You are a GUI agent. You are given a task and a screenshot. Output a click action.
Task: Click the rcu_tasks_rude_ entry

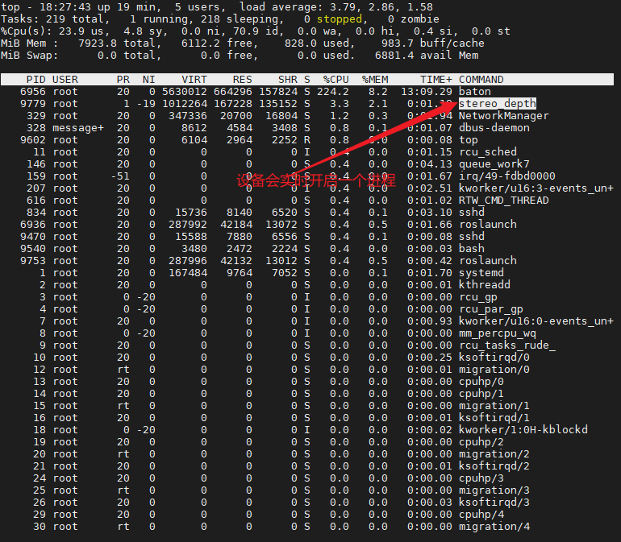pyautogui.click(x=507, y=345)
